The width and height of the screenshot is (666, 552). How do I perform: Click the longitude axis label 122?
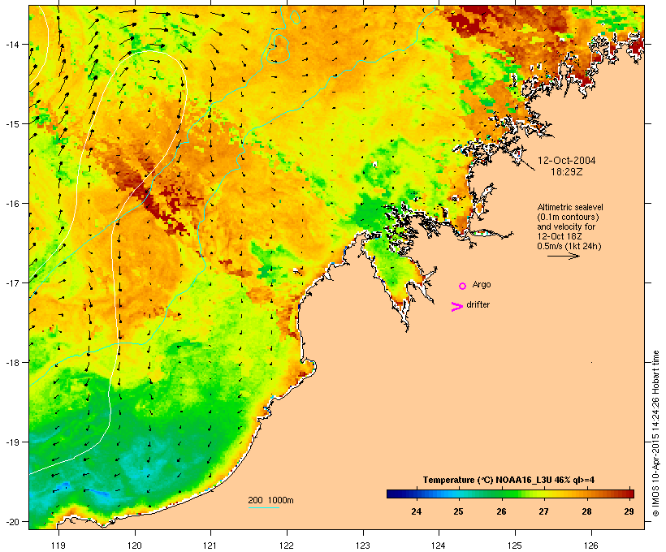click(287, 546)
